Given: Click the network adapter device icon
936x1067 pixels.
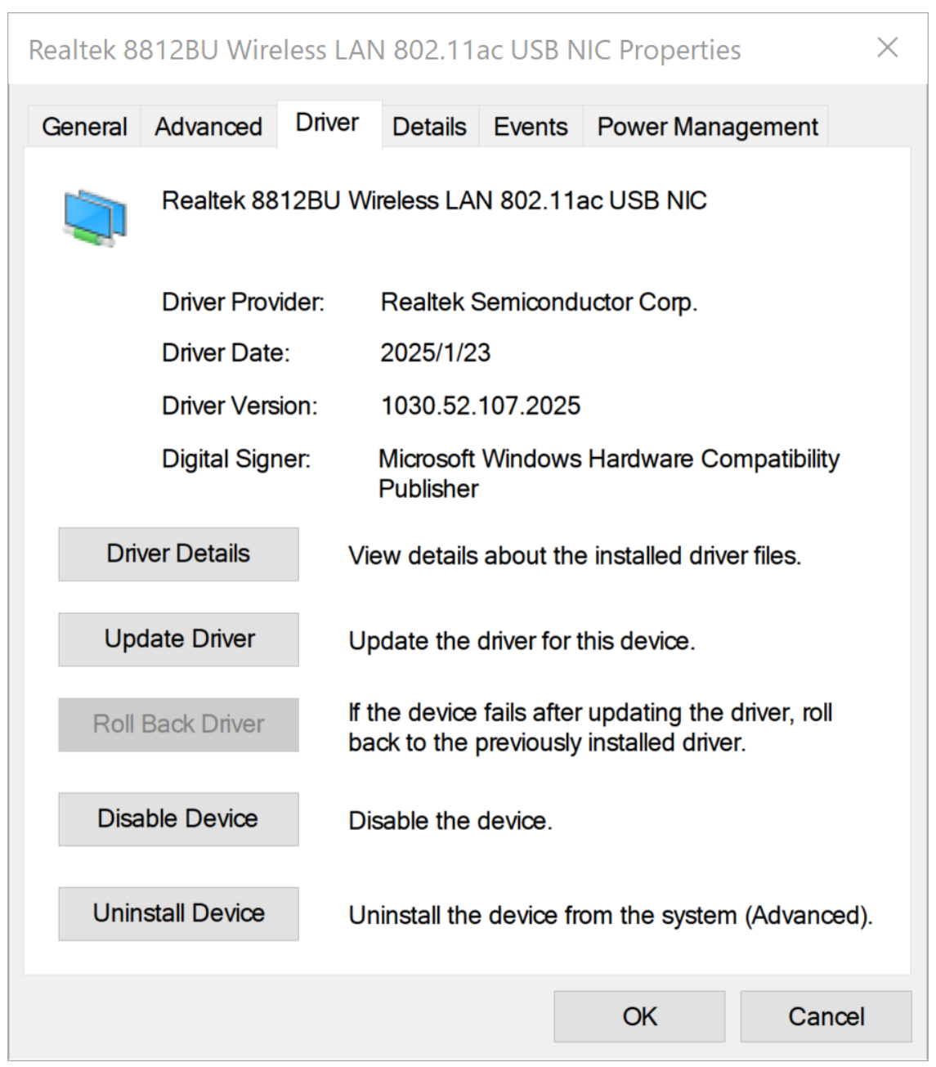Looking at the screenshot, I should click(x=95, y=217).
